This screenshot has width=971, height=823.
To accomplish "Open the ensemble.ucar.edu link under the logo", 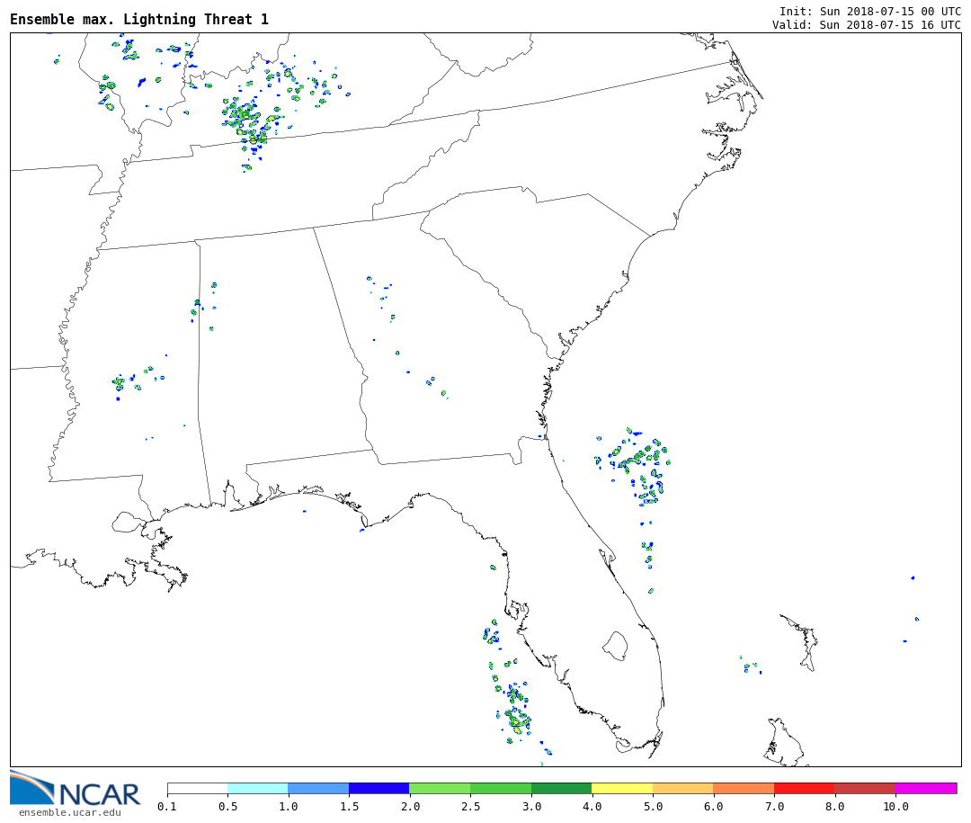I will pos(69,813).
